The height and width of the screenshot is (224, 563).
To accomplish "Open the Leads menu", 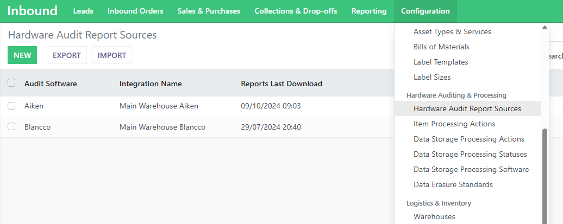I will 83,11.
